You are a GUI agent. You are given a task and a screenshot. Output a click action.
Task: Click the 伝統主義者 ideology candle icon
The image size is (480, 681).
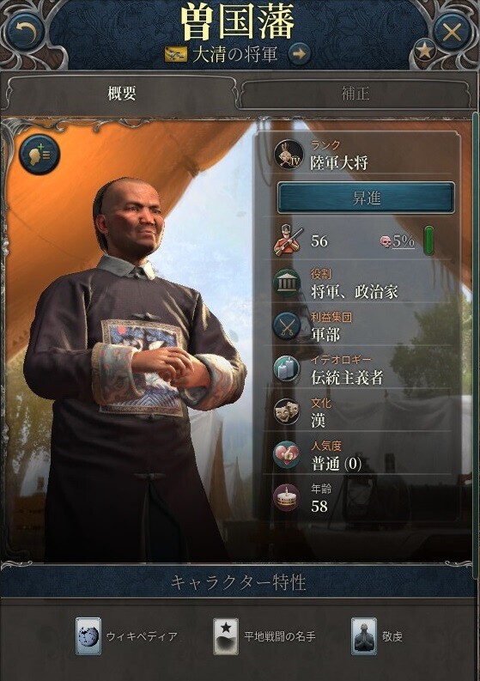[287, 368]
